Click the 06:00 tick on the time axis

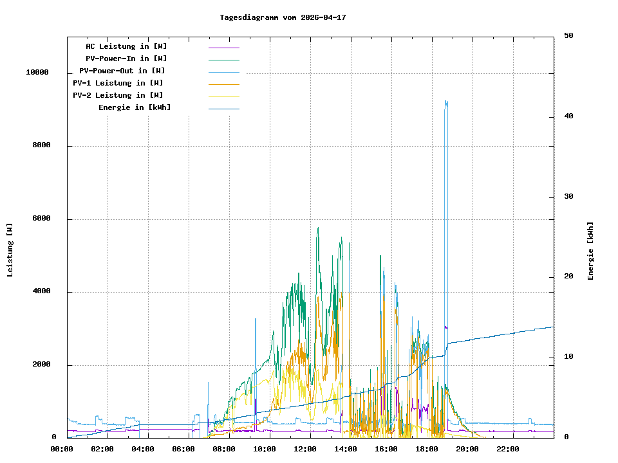183,449
